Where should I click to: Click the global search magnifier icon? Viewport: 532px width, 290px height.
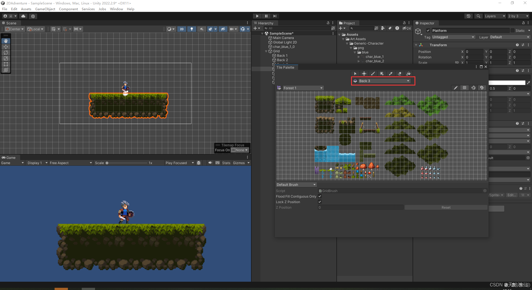pyautogui.click(x=478, y=16)
